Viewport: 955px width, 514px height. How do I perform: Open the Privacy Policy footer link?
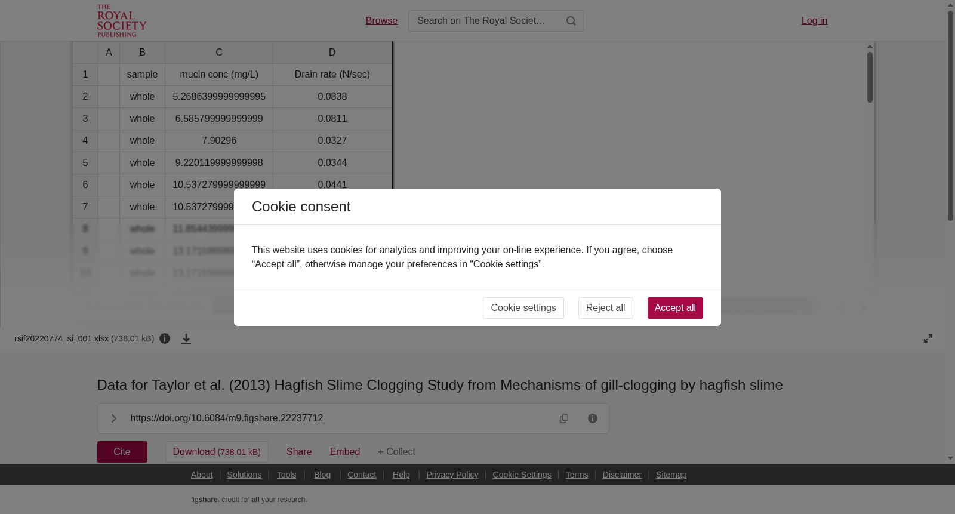(x=452, y=475)
